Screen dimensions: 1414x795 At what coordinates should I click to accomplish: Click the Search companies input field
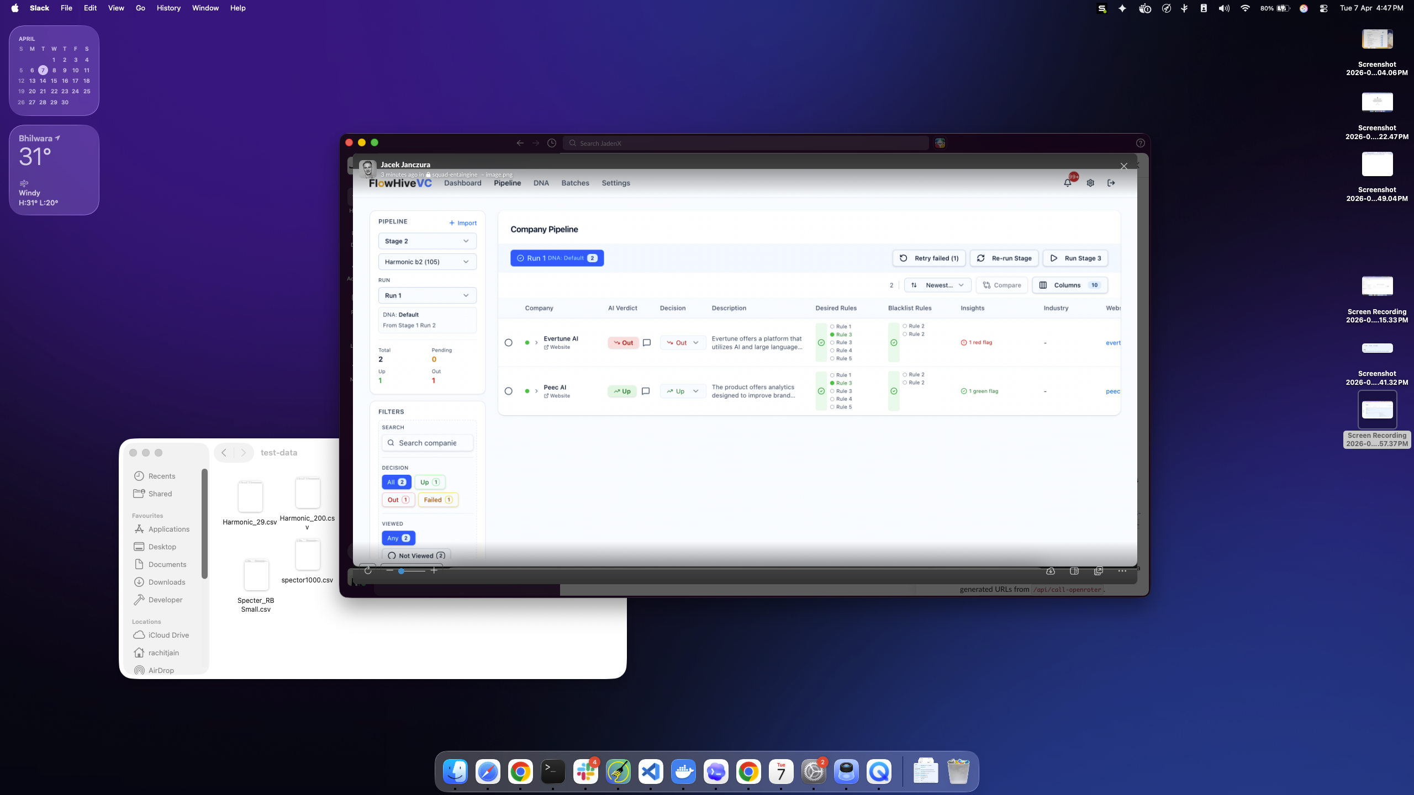tap(428, 443)
